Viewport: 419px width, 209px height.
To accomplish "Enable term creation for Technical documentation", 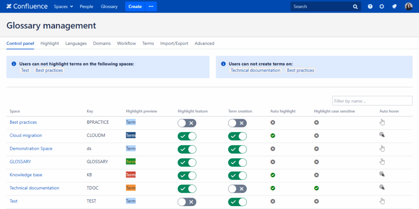I will tap(237, 188).
